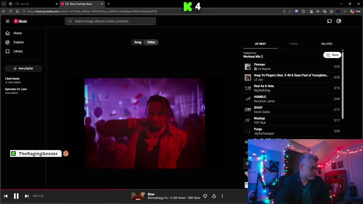Play Fireman by Lil Wayne
This screenshot has height=204, width=363.
[x=292, y=67]
